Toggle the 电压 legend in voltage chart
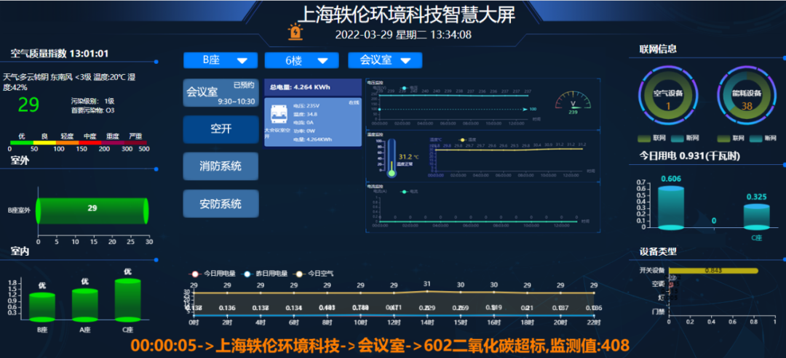This screenshot has height=358, width=786. click(x=410, y=87)
